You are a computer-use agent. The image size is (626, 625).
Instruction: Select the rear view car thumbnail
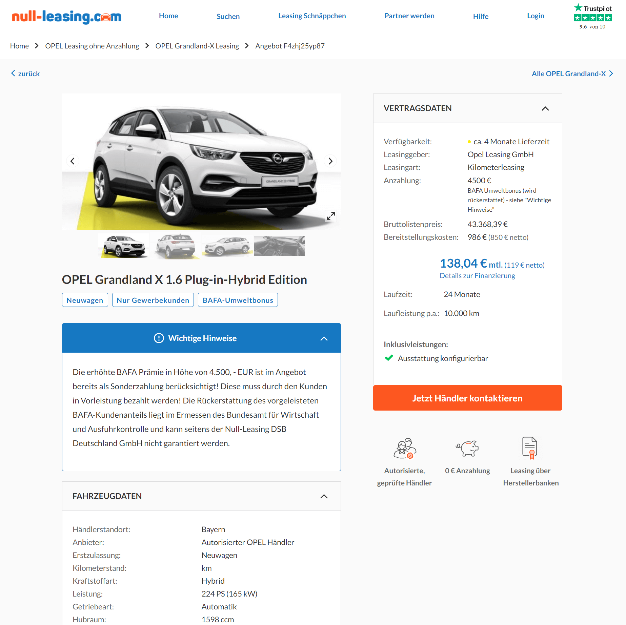click(x=175, y=246)
